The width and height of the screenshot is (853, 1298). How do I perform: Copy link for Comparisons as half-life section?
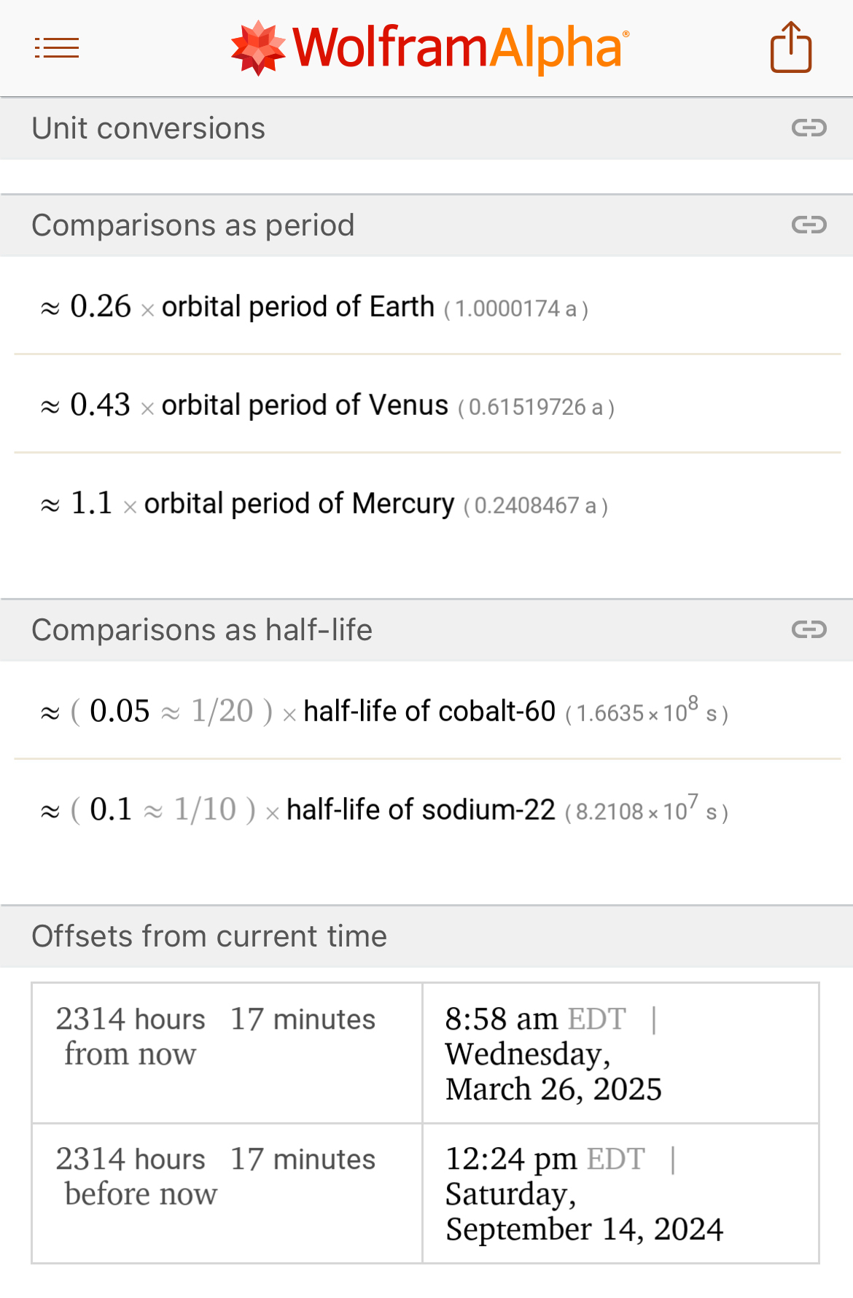tap(809, 629)
